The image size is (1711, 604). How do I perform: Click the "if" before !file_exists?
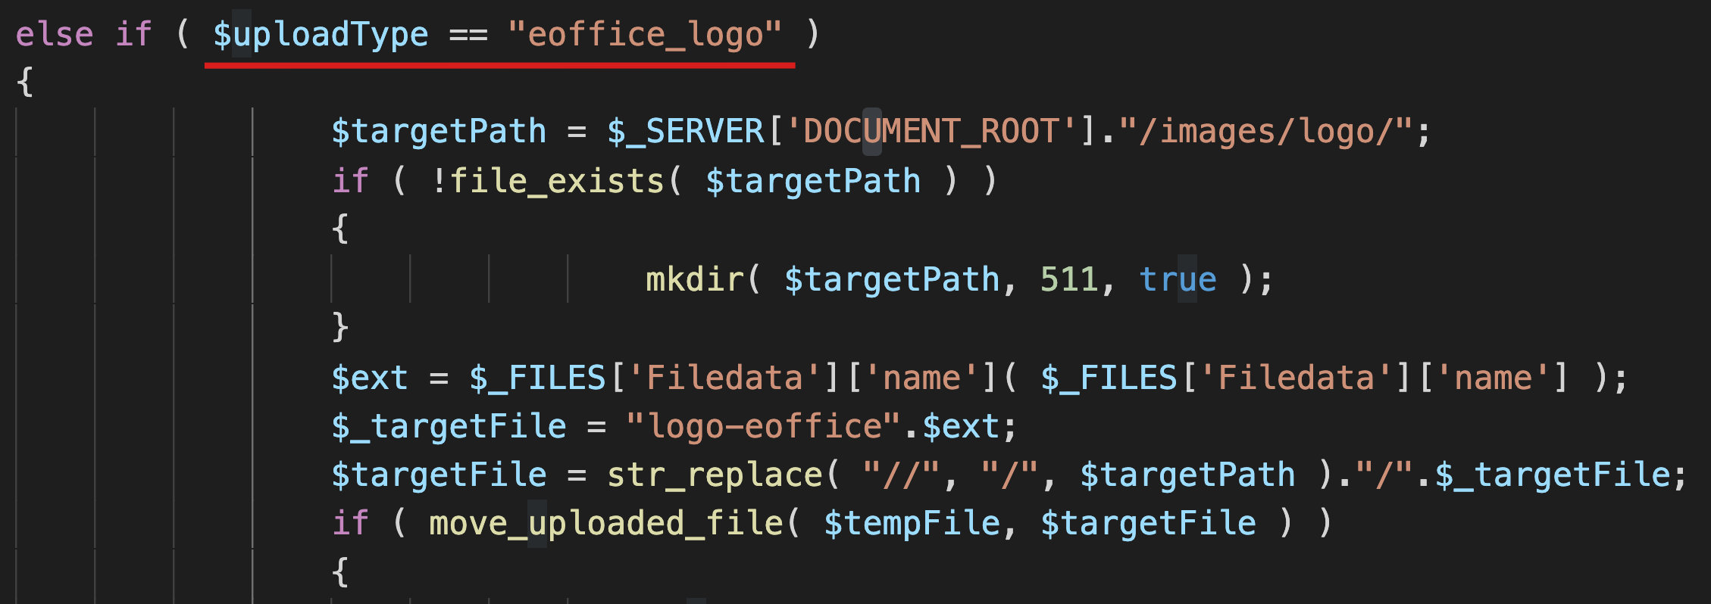pos(350,181)
